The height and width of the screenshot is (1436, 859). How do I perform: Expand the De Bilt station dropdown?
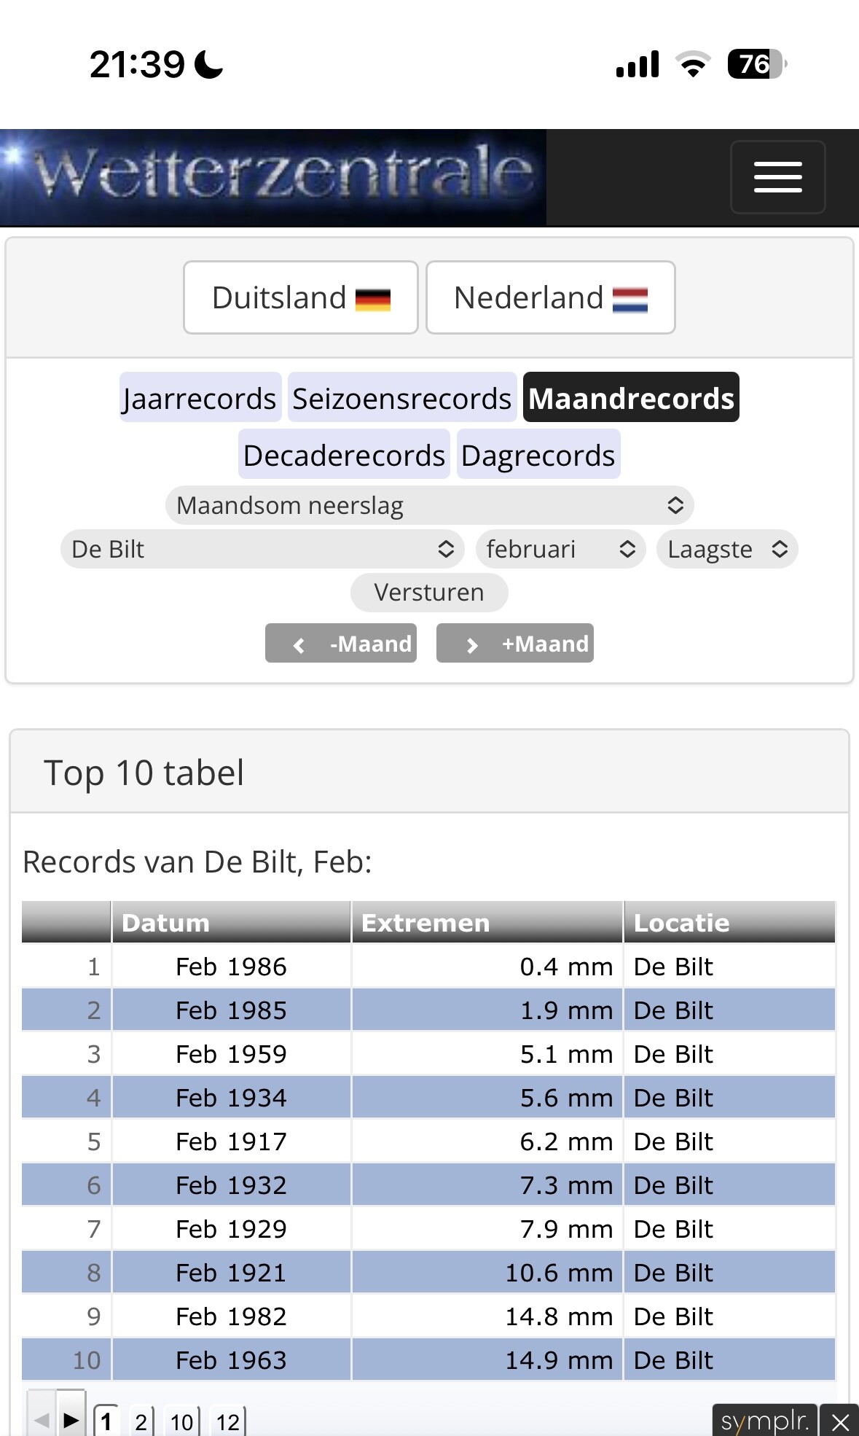(x=262, y=549)
